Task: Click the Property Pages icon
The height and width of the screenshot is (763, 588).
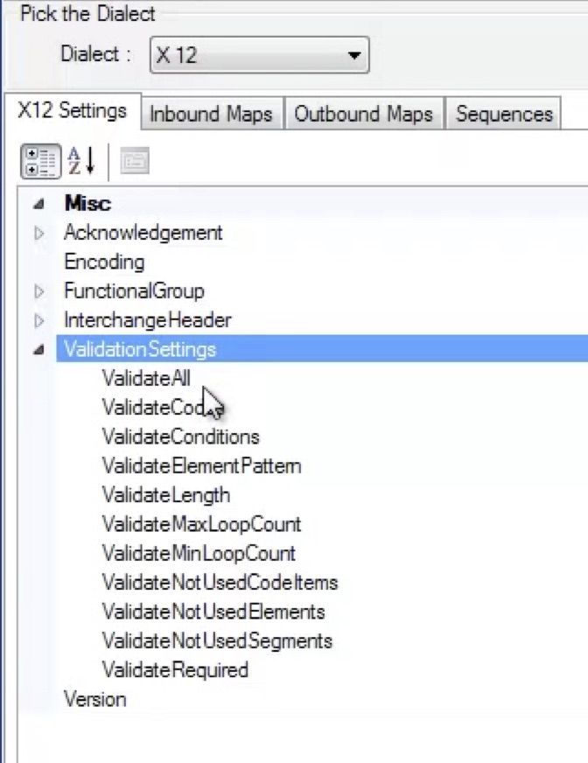Action: tap(135, 161)
